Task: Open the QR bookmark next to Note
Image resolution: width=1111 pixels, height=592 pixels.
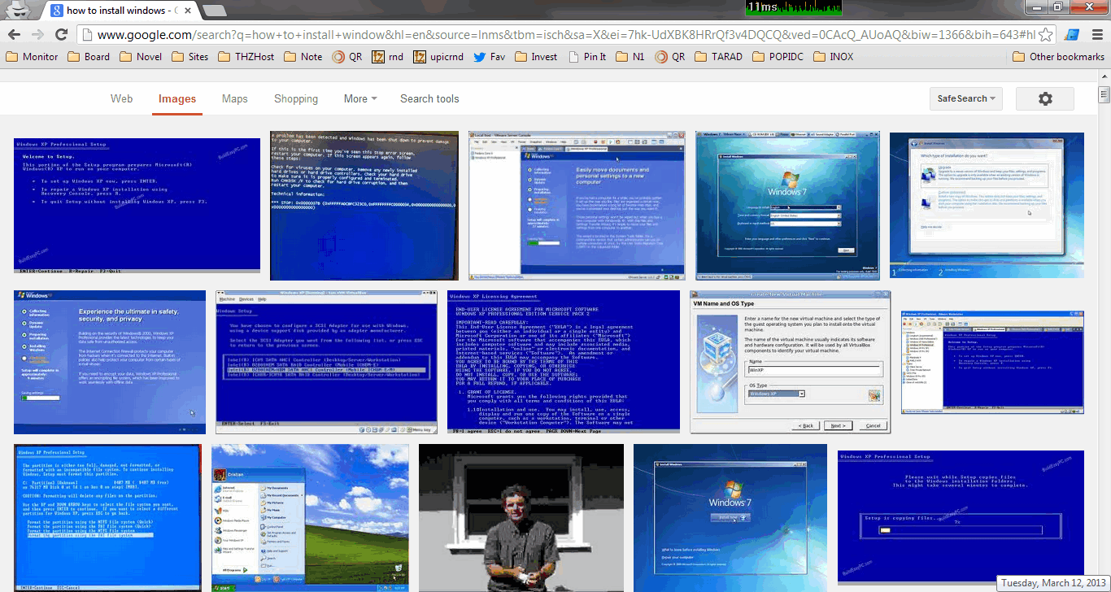Action: 347,57
